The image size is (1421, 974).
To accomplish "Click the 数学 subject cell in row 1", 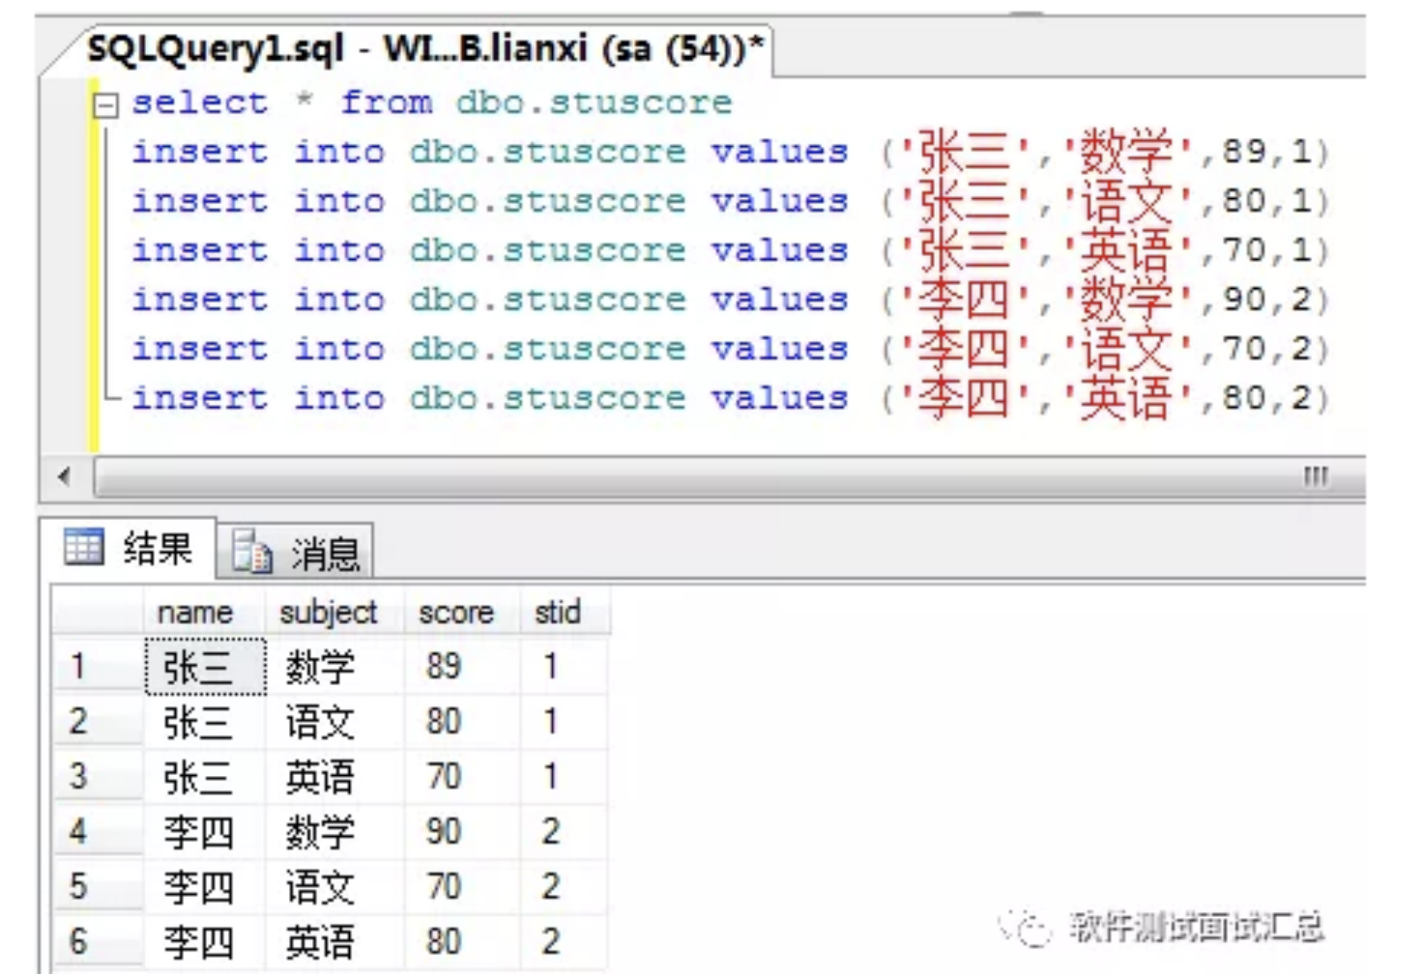I will click(335, 666).
